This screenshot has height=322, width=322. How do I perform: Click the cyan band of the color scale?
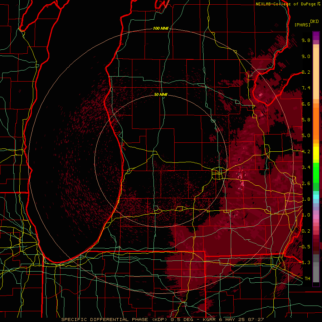click(x=316, y=197)
